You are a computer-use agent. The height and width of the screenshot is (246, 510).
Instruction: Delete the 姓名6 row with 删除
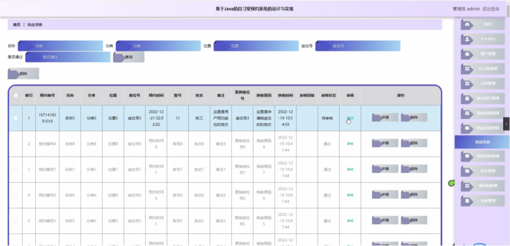click(414, 195)
